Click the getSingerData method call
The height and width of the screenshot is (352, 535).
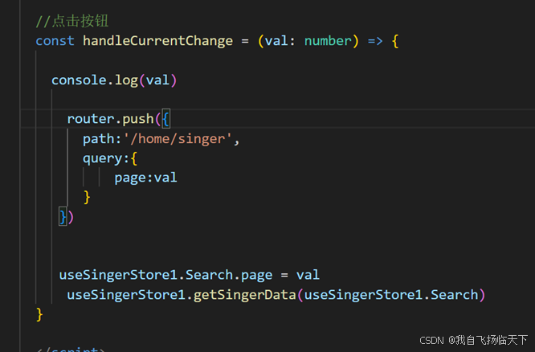(x=245, y=295)
